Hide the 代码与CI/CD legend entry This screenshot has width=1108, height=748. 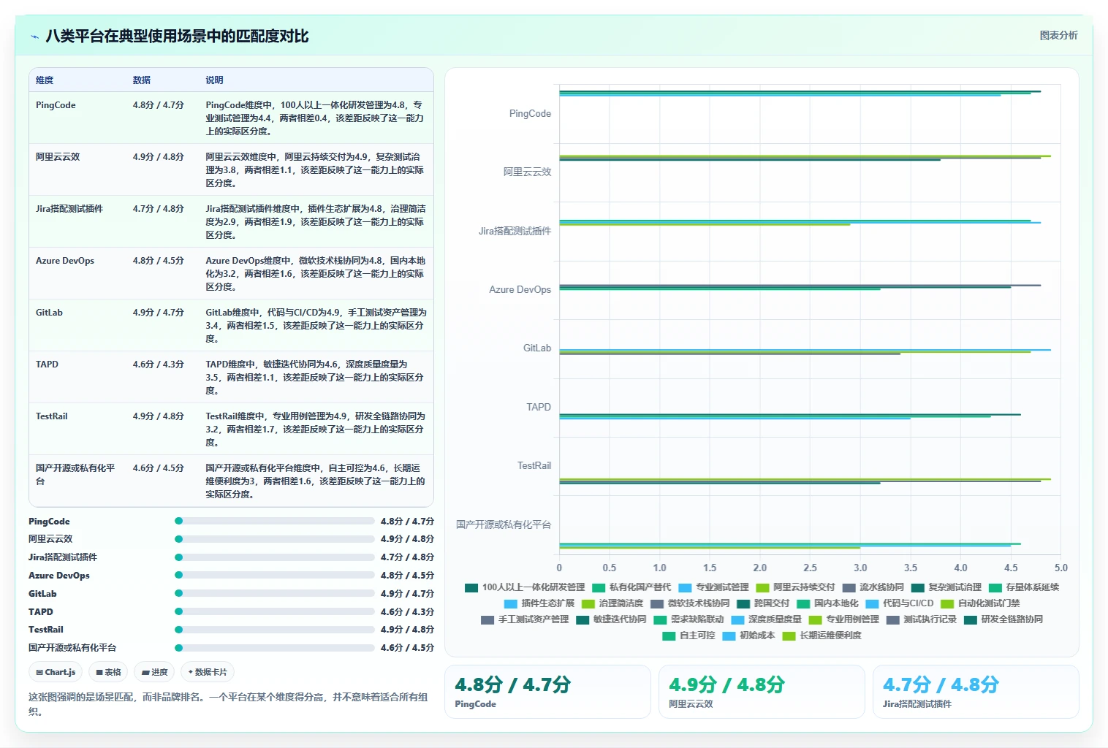900,603
